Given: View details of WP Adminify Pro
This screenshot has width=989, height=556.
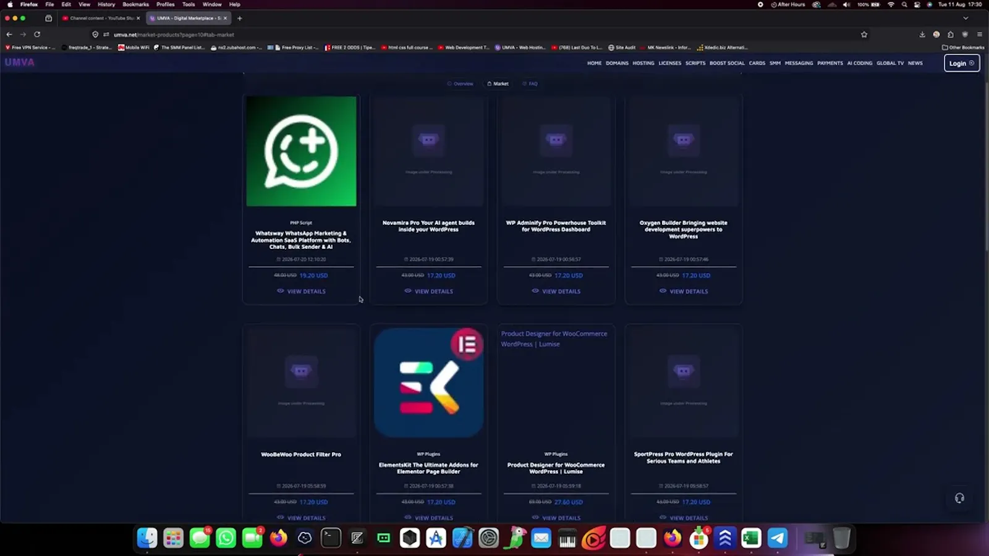Looking at the screenshot, I should pos(556,291).
